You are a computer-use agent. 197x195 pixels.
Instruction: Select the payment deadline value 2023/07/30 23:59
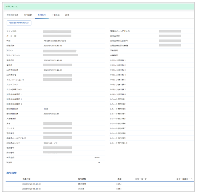(51, 114)
